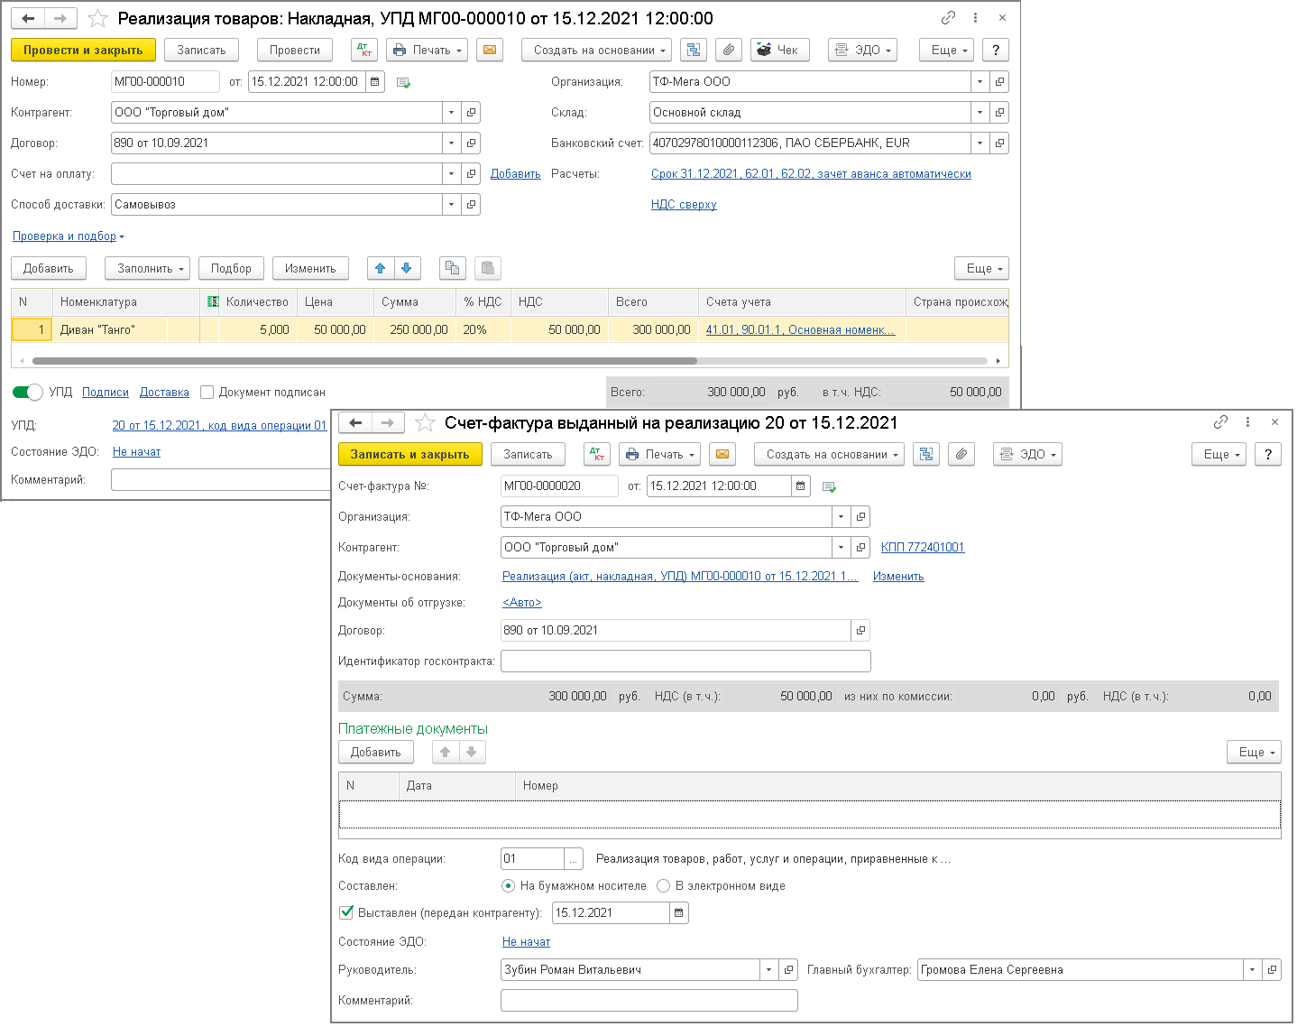
Task: Select На бумажном носителе radio option
Action: (508, 885)
